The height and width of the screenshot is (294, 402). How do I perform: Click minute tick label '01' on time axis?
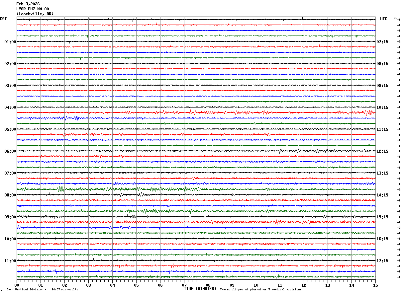[41, 285]
